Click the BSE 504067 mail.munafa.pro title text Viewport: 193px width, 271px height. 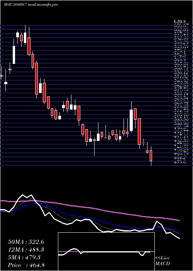click(x=31, y=5)
